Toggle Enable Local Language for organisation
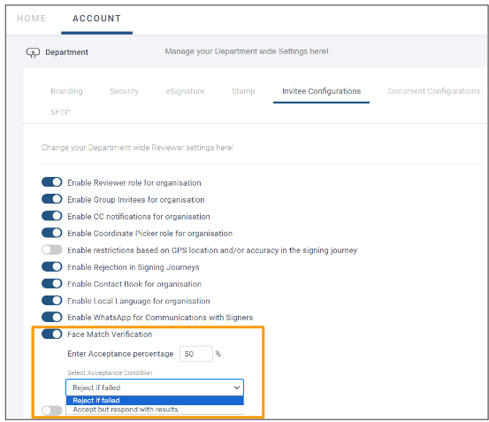 click(x=52, y=301)
